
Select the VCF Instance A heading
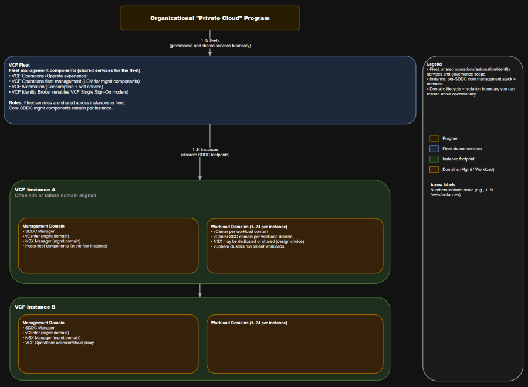click(x=35, y=190)
